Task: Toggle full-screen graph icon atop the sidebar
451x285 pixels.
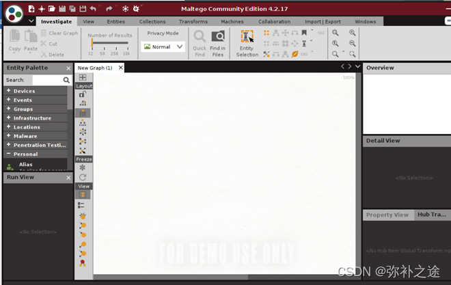Action: pos(83,77)
